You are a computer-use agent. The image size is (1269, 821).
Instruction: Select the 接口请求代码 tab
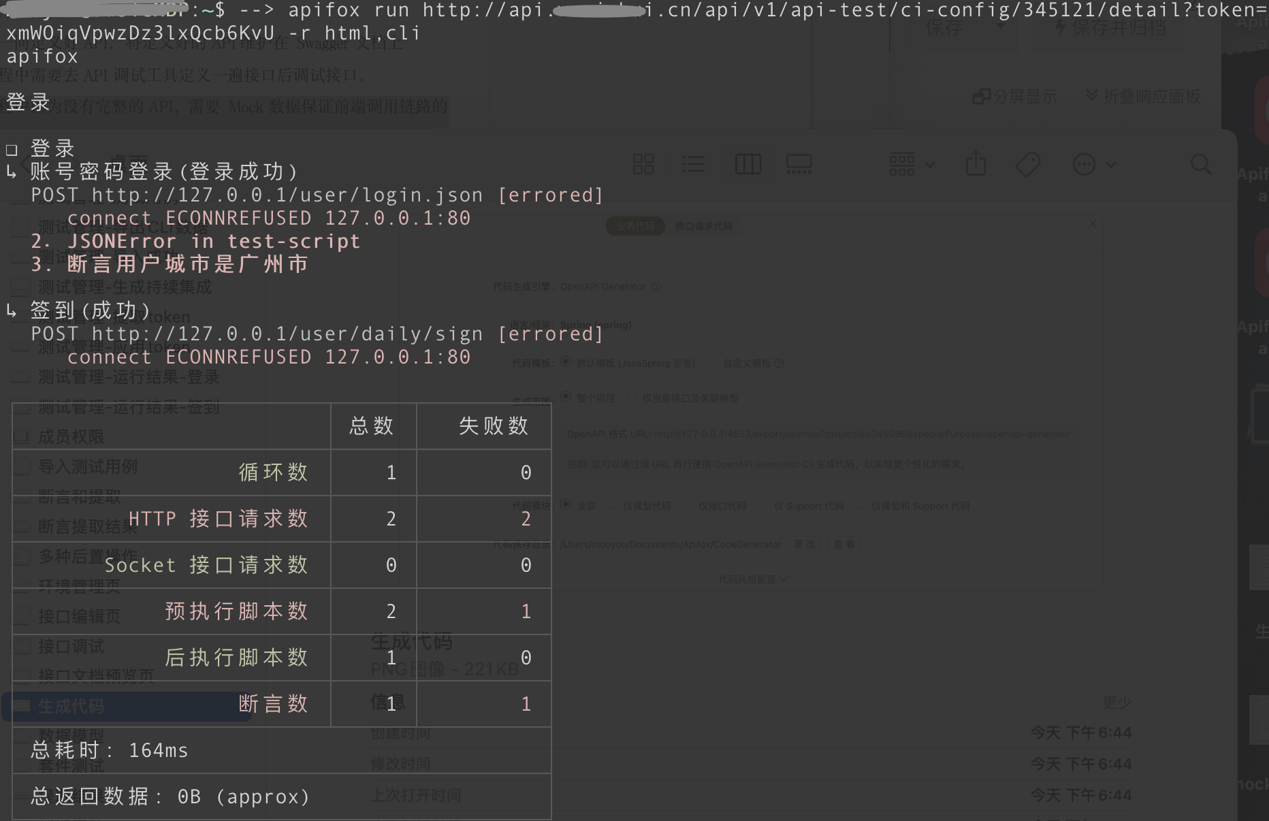coord(704,226)
